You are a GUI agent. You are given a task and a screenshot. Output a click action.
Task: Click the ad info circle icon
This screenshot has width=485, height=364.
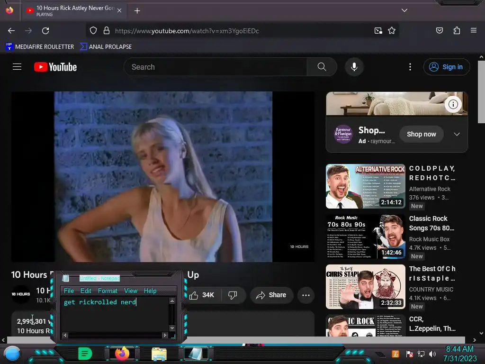[x=453, y=104]
